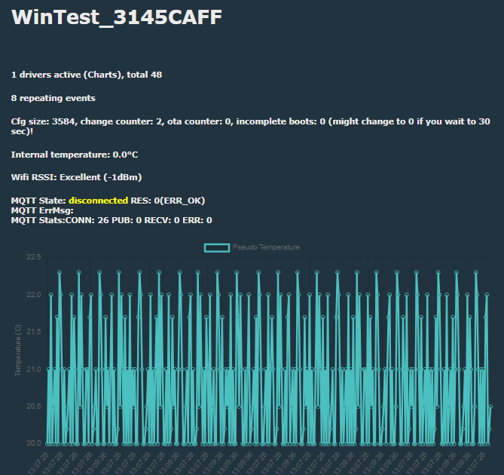Click the 'Temperature (C)' vertical axis title
The width and height of the screenshot is (504, 475).
coord(17,350)
